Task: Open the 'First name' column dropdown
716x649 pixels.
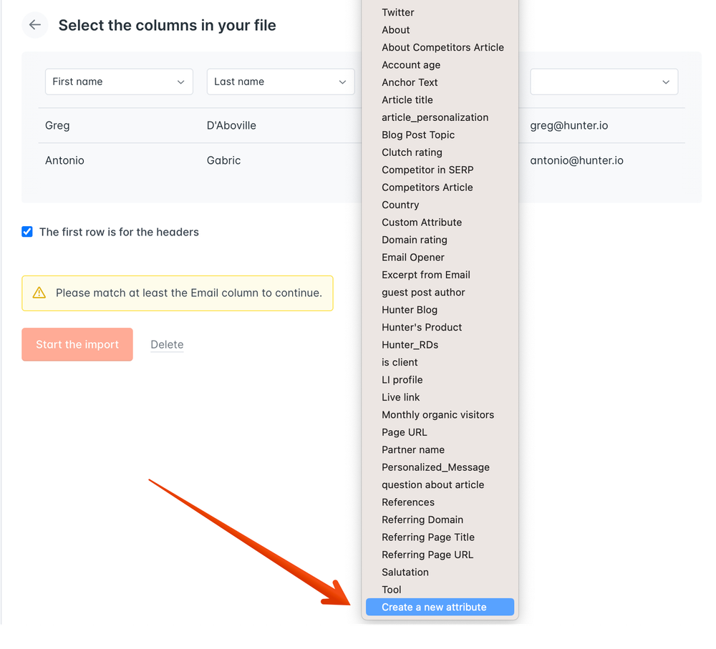Action: tap(118, 82)
